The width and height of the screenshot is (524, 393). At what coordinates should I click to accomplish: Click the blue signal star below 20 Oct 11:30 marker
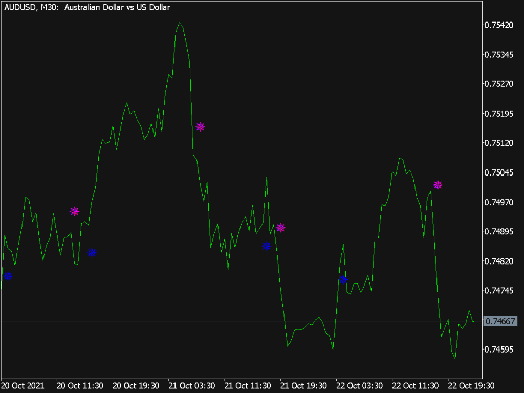point(93,252)
